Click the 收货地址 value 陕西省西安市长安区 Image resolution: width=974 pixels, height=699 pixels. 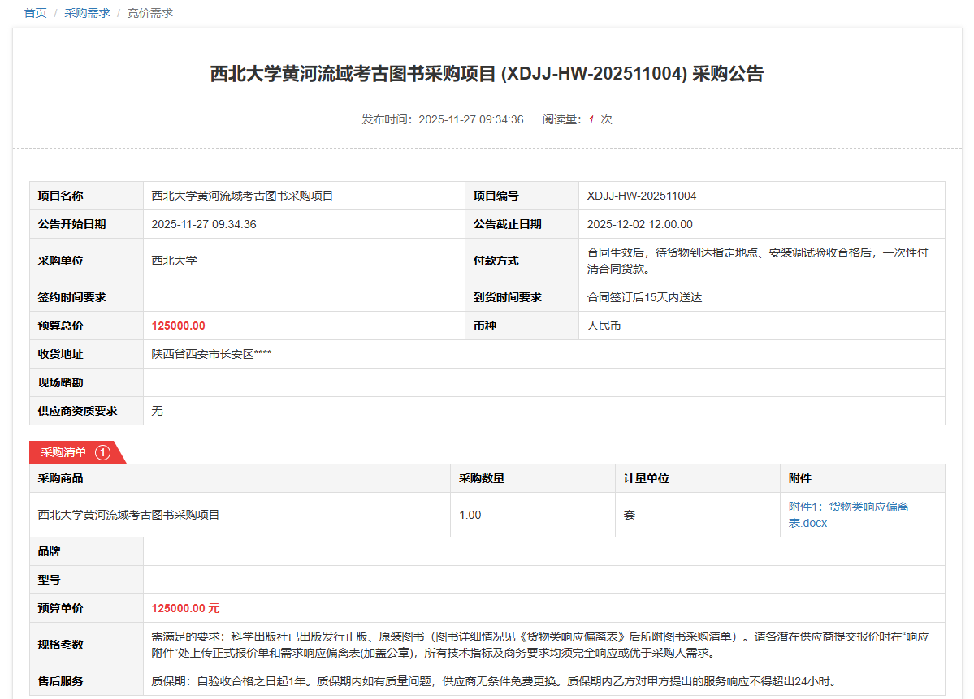[x=211, y=354]
